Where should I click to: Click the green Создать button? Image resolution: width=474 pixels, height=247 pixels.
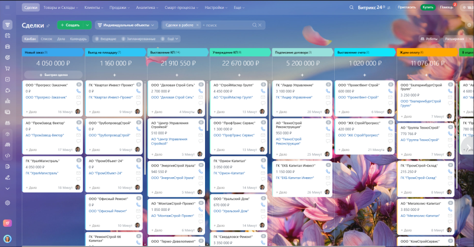(x=70, y=25)
